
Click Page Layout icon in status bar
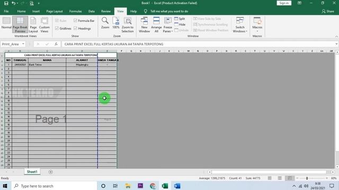[280, 178]
